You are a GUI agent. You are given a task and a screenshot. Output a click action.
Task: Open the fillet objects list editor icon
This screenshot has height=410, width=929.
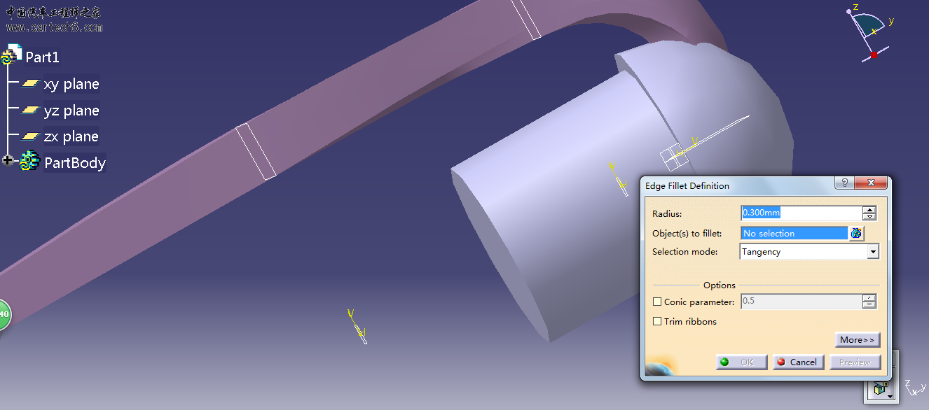click(x=856, y=234)
